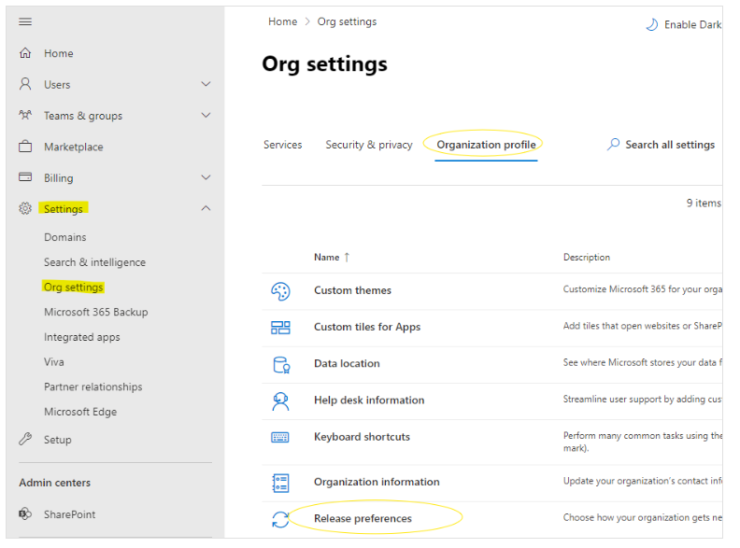Viewport: 740px width, 548px height.
Task: Open Domains under Settings
Action: [65, 237]
